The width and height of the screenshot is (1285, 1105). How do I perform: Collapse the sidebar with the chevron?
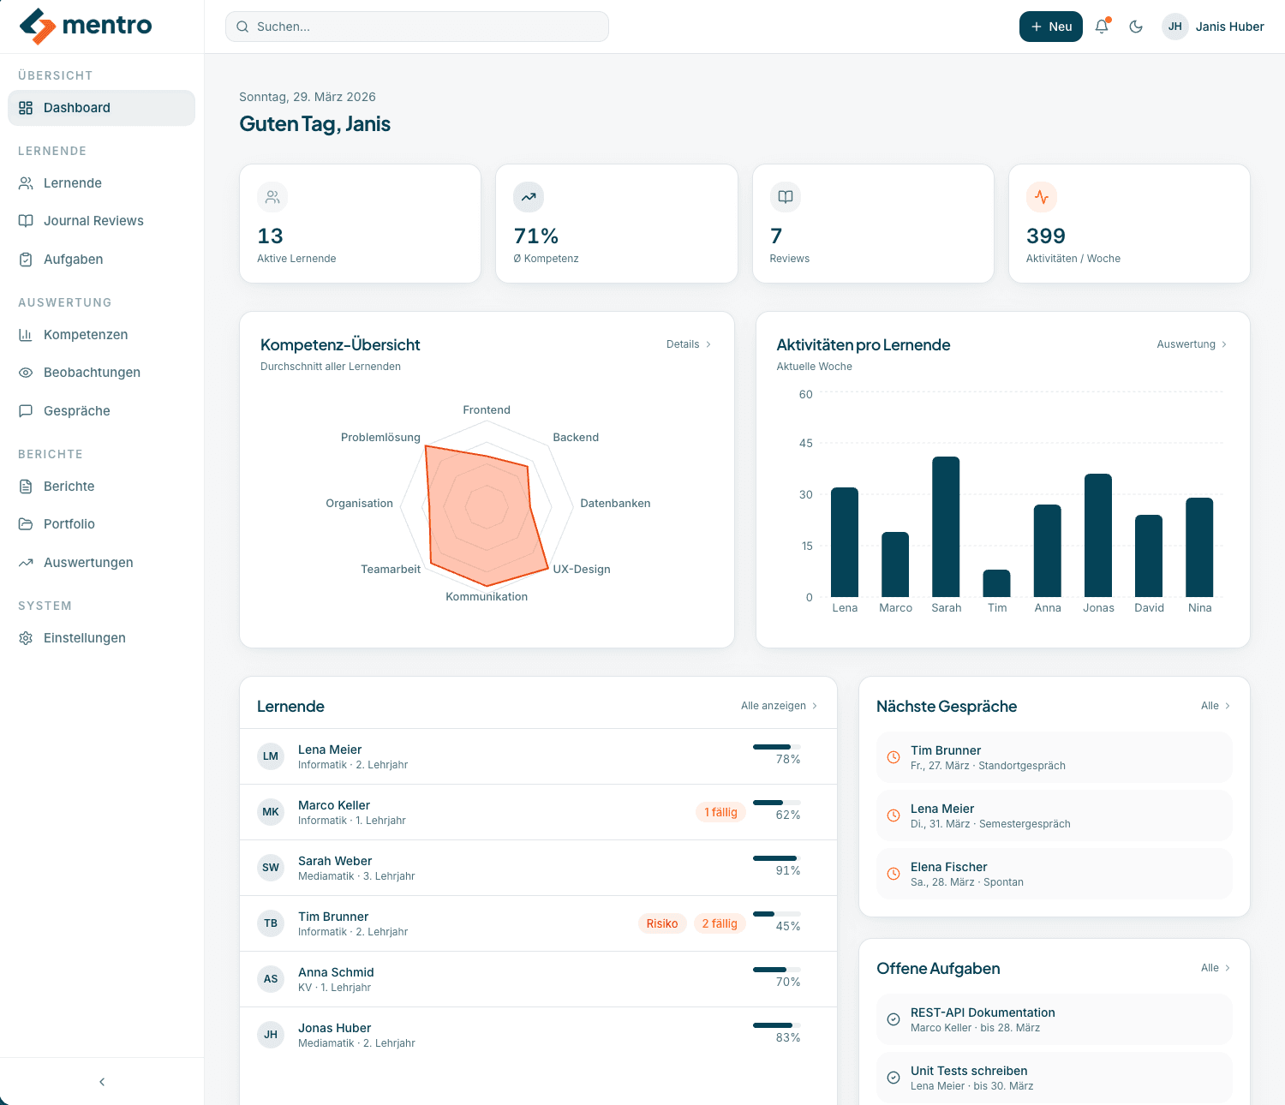coord(101,1081)
